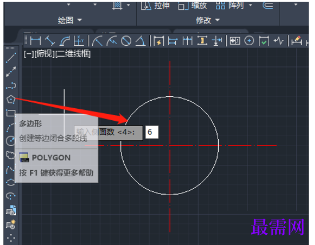The width and height of the screenshot is (315, 245).
Task: Click the 拉伸 (Stretch) button
Action: [155, 5]
